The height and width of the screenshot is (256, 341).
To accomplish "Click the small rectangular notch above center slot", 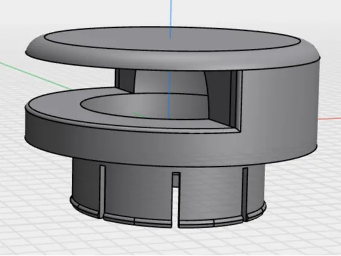I will coord(176,180).
